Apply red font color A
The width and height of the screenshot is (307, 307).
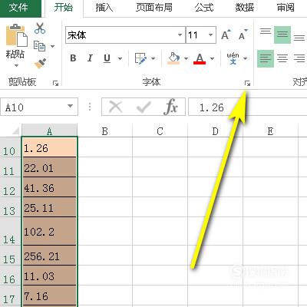pyautogui.click(x=200, y=58)
